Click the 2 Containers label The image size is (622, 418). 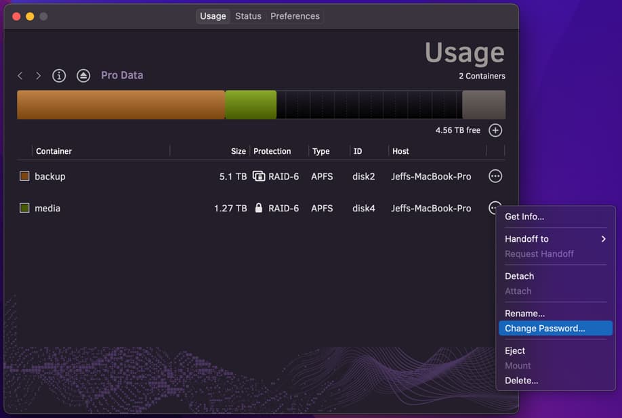point(482,76)
